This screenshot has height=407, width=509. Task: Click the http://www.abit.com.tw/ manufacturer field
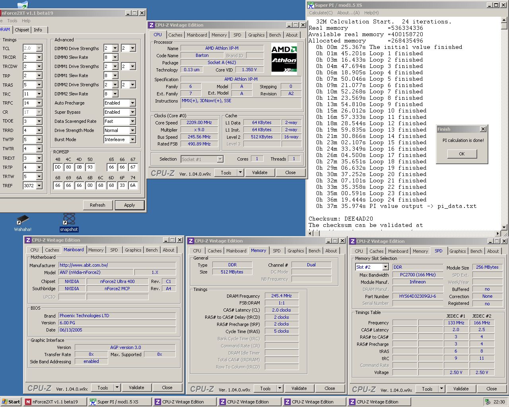pyautogui.click(x=117, y=265)
